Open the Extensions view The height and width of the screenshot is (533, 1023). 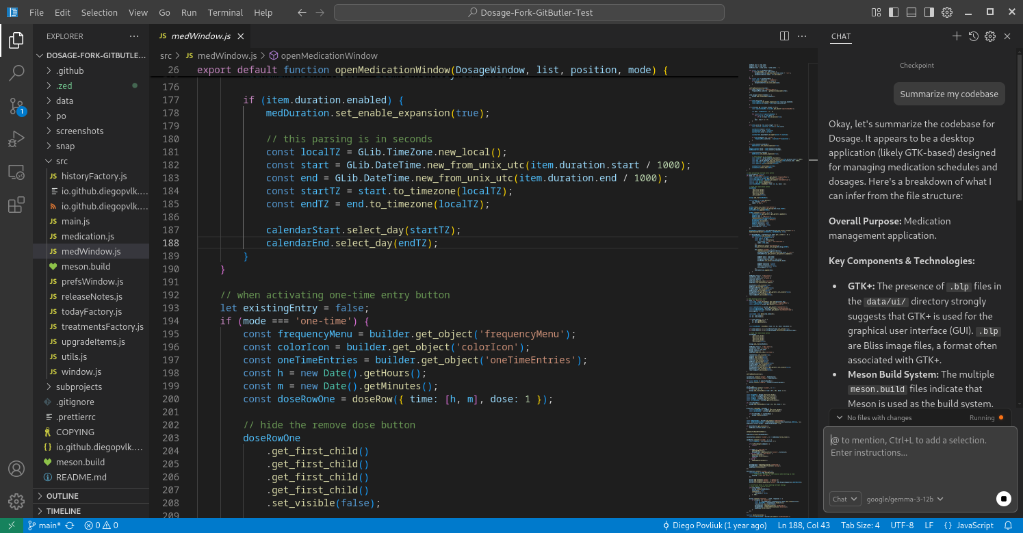click(16, 205)
